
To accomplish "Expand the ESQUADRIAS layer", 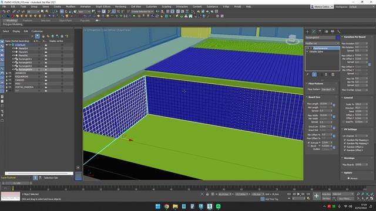I will 6,77.
